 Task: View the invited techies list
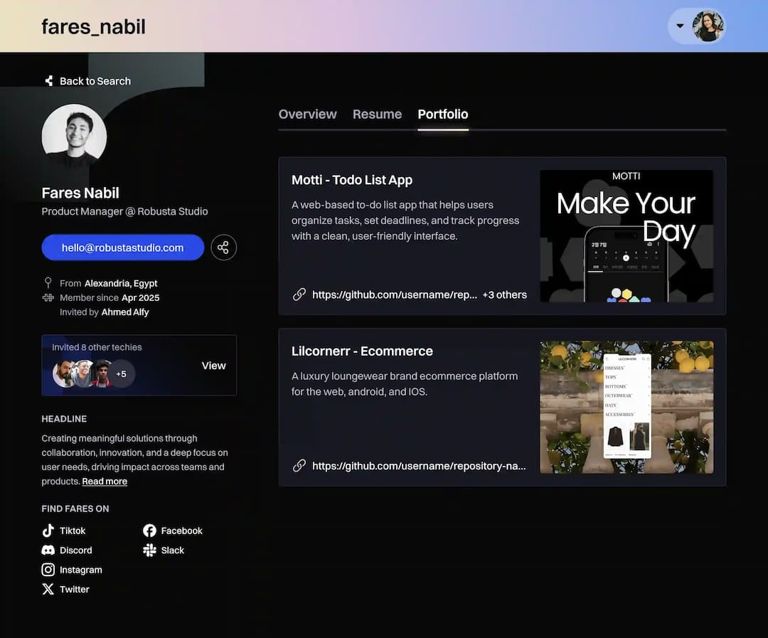pyautogui.click(x=213, y=366)
